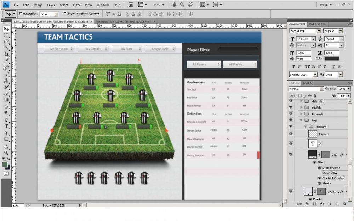Switch to the Paragraph tab

(318, 24)
